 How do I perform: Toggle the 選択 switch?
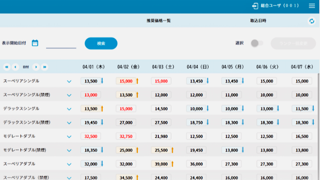tap(257, 43)
